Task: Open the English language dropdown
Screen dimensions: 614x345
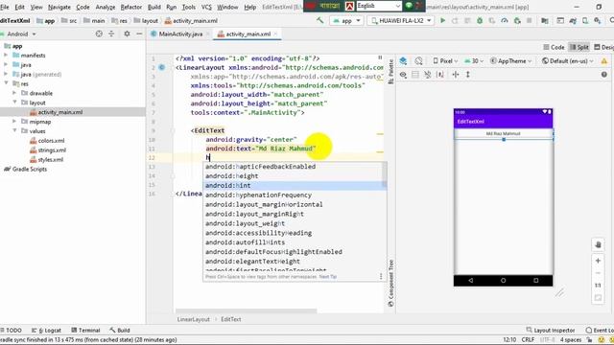Action: (x=379, y=6)
